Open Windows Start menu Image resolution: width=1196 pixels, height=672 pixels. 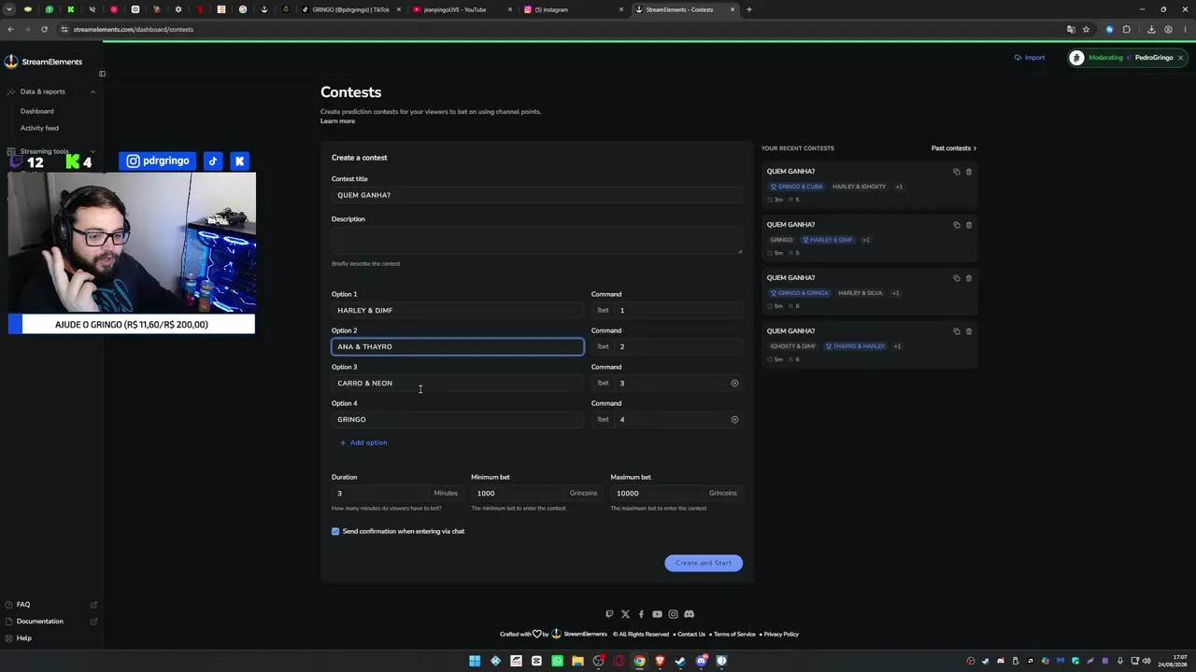tap(475, 661)
